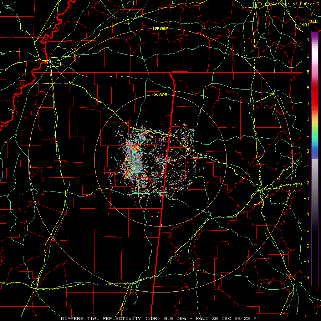Click the [dB] unit label
This screenshot has width=321, height=321.
coord(305,25)
